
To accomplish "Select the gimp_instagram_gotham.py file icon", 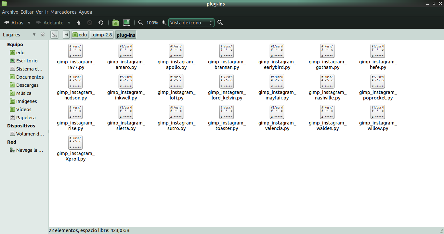I will pos(327,51).
